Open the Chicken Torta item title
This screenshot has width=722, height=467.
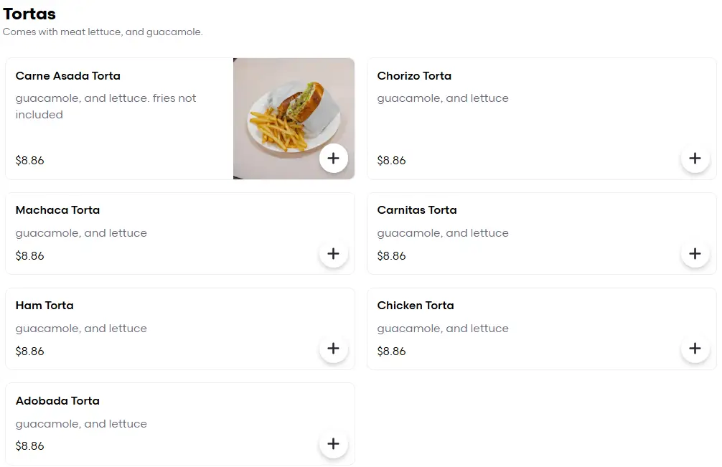click(416, 306)
